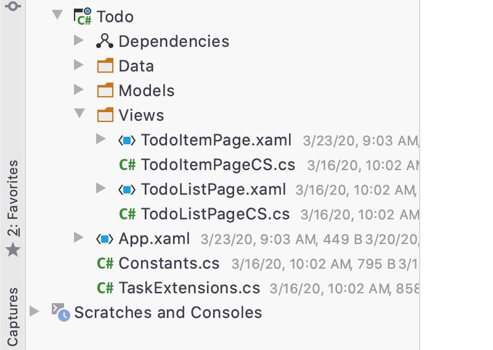493x350 pixels.
Task: Click the C# icon next to TodoItemPageCS.cs
Action: click(128, 165)
